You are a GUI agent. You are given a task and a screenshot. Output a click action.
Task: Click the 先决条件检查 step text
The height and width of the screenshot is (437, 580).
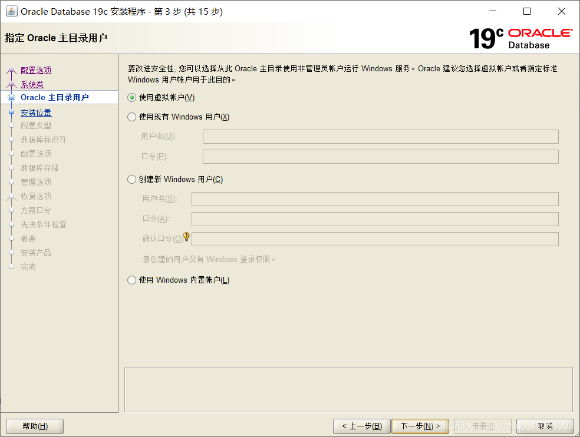coord(44,225)
